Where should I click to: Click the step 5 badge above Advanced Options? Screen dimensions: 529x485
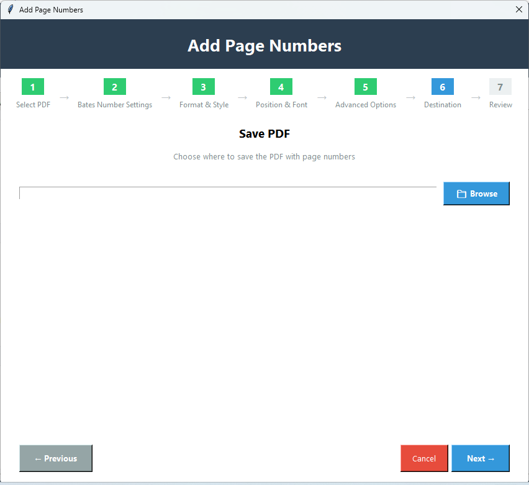(365, 87)
